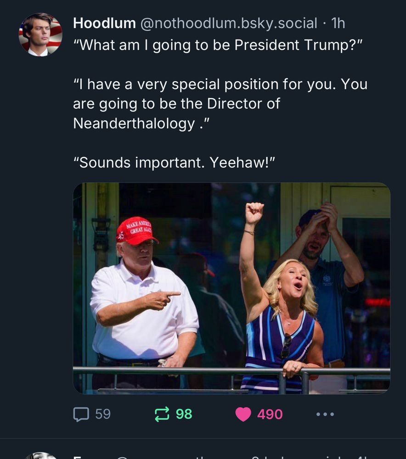Click the 98 reposts count
This screenshot has height=459, width=406.
(184, 414)
